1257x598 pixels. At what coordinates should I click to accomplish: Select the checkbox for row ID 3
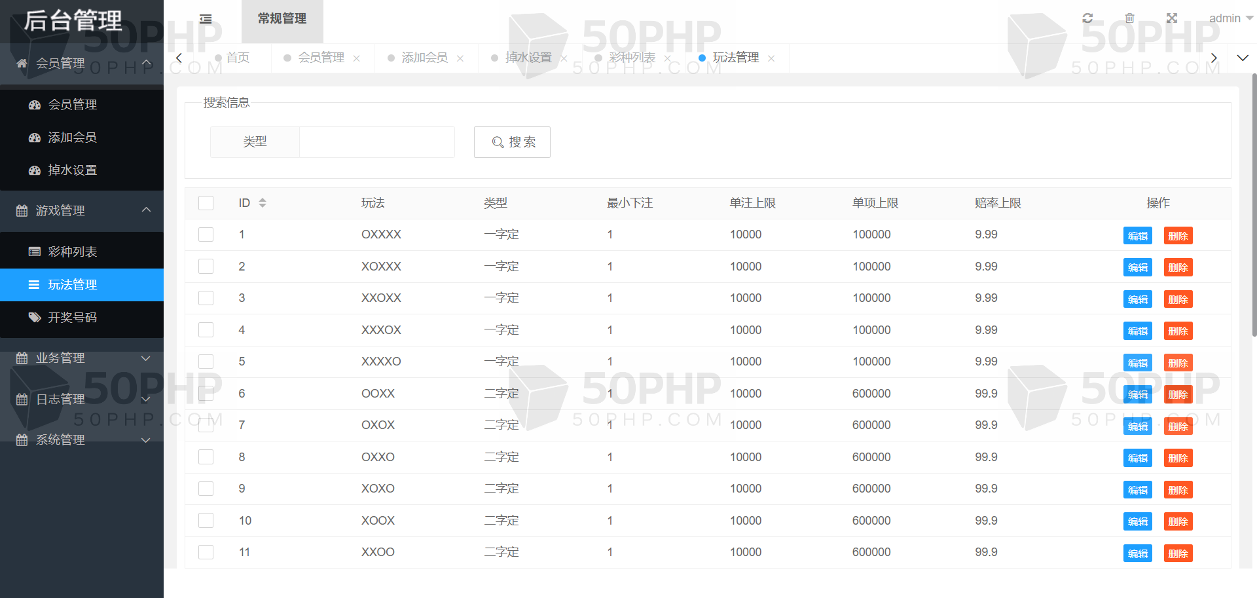click(206, 298)
